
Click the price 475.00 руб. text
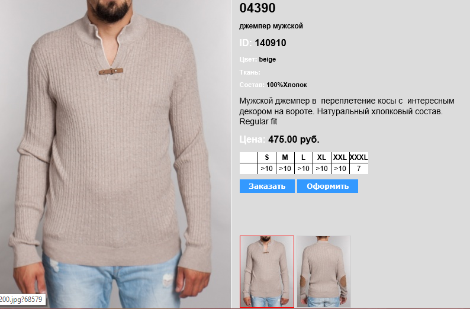(x=294, y=139)
